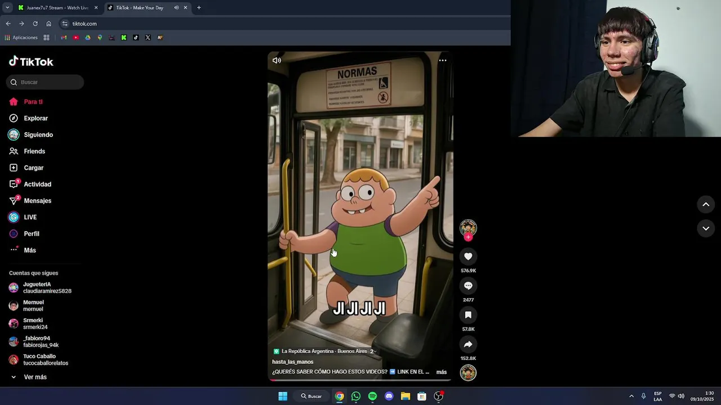This screenshot has width=721, height=405.
Task: Open the Siguiendo feed
Action: (31, 135)
